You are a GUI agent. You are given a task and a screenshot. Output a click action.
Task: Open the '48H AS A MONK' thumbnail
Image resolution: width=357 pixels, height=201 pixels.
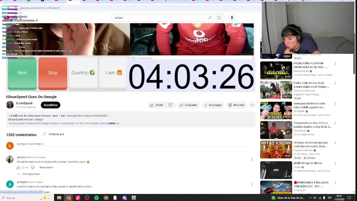(276, 150)
